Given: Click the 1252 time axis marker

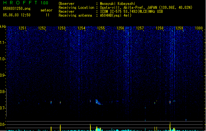Looking at the screenshot, I should [42, 28].
